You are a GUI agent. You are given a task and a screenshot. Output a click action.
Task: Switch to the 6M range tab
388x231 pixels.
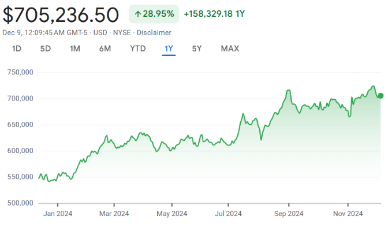(x=105, y=49)
